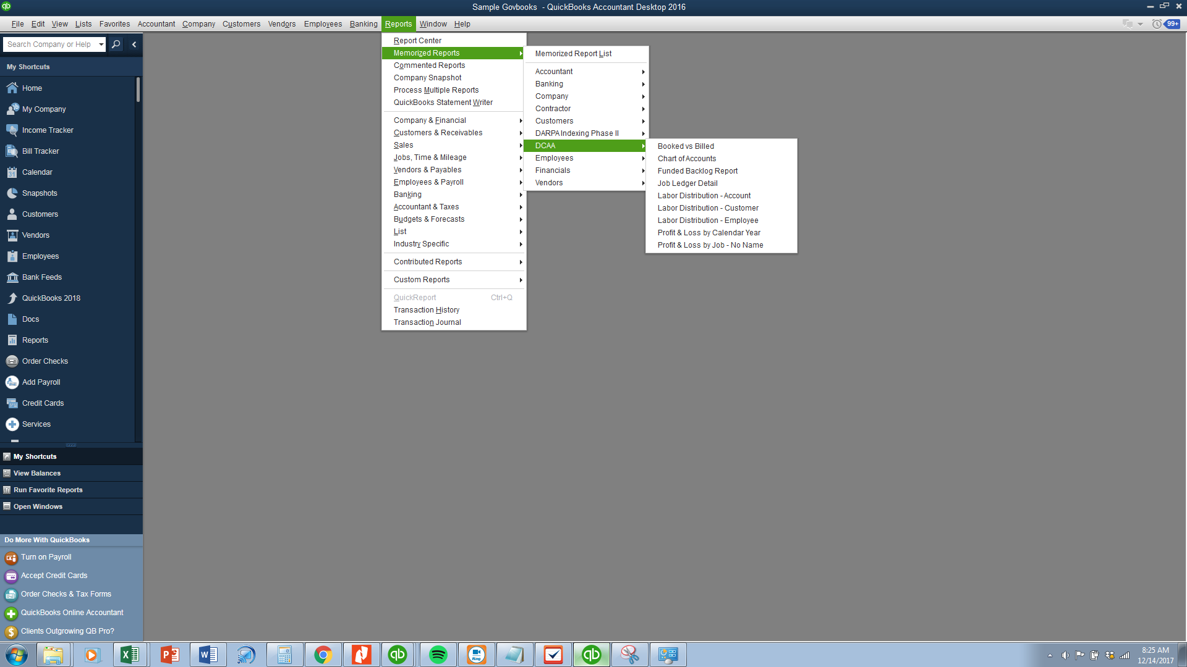The width and height of the screenshot is (1187, 667).
Task: Expand Contributed Reports submenu
Action: 454,262
